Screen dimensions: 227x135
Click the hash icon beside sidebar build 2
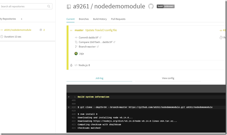(x=41, y=30)
